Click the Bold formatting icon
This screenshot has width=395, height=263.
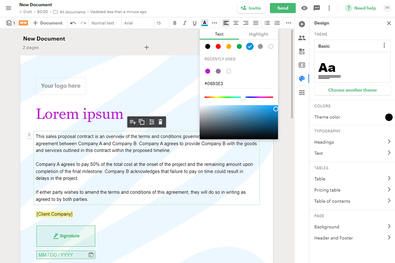point(175,23)
